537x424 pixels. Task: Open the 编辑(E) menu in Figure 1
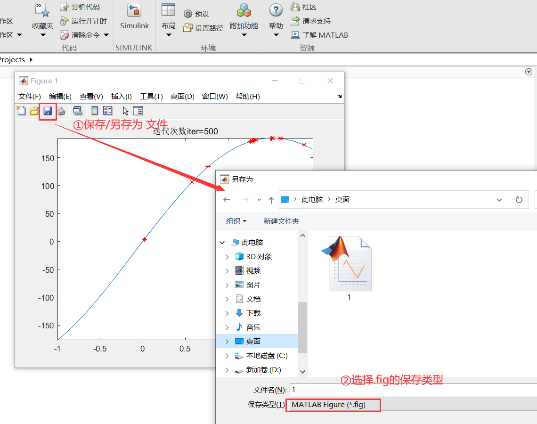[x=60, y=97]
